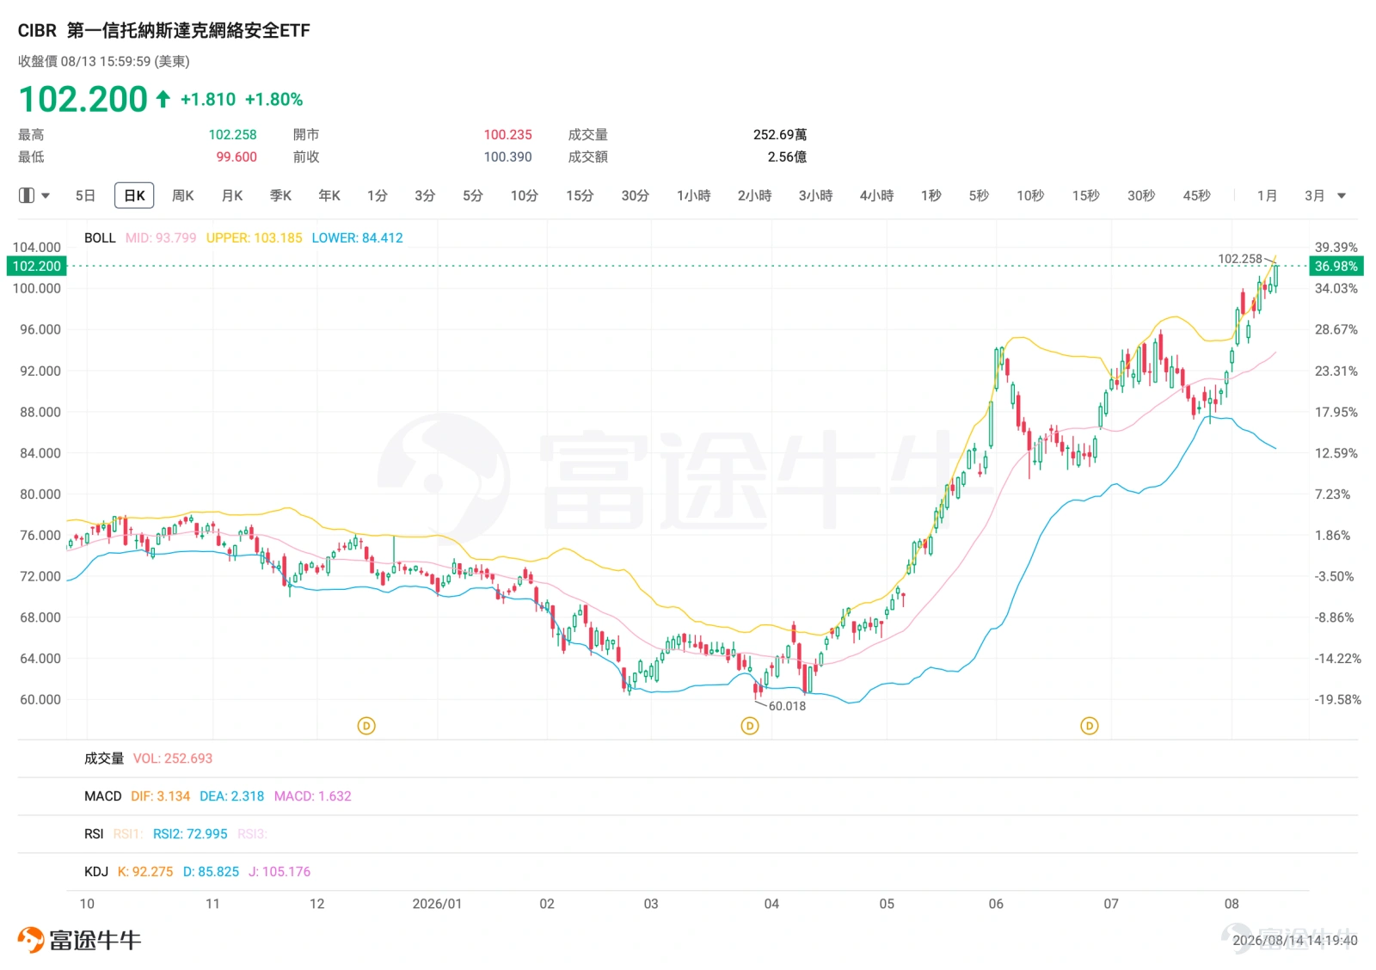Click the DEA: 2.318 value

pyautogui.click(x=232, y=796)
